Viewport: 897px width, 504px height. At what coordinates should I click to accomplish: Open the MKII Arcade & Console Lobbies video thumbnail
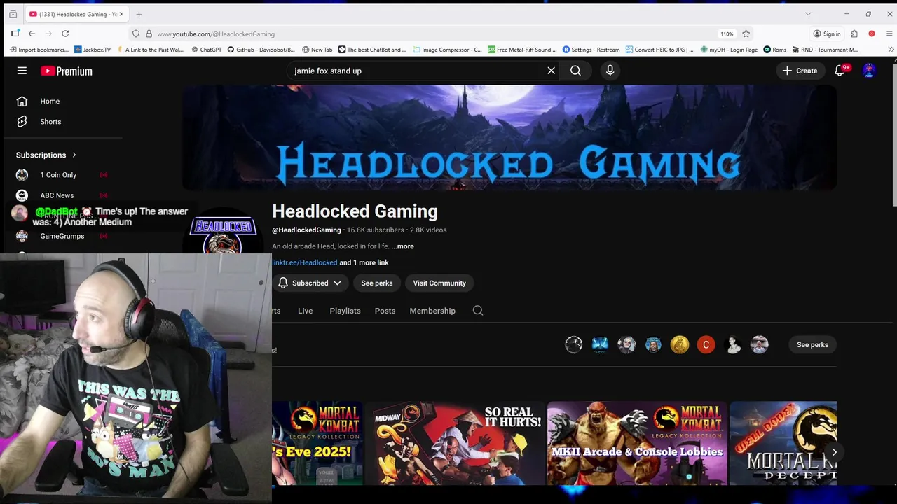pyautogui.click(x=637, y=443)
